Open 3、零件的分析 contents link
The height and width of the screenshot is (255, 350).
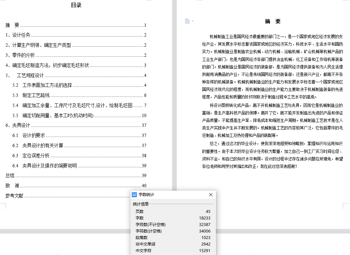(20, 55)
